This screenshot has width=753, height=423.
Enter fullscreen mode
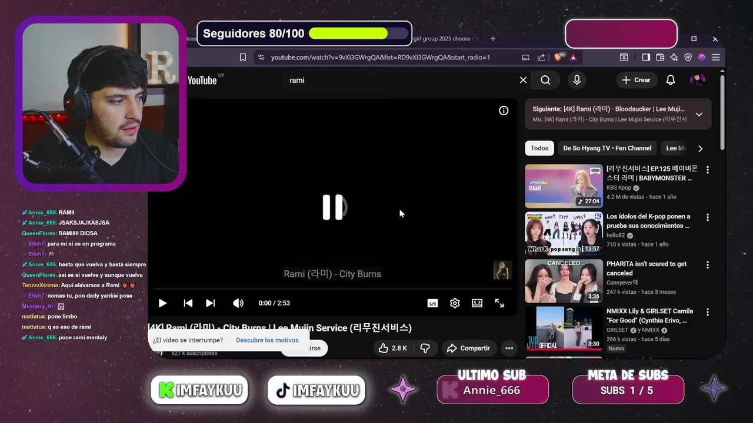[x=499, y=303]
